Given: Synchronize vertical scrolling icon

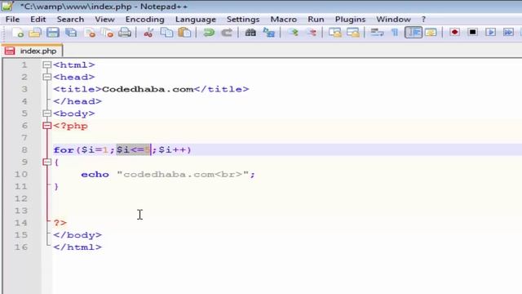Looking at the screenshot, I should point(335,33).
